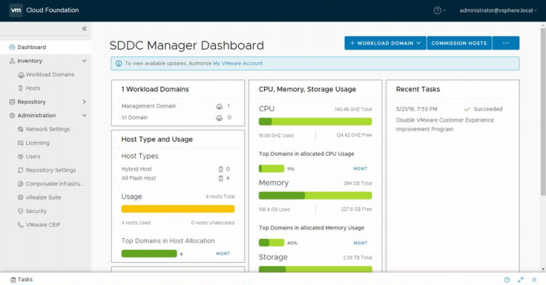Click the Composable Infrastructure icon
Image resolution: width=546 pixels, height=285 pixels.
coord(21,183)
